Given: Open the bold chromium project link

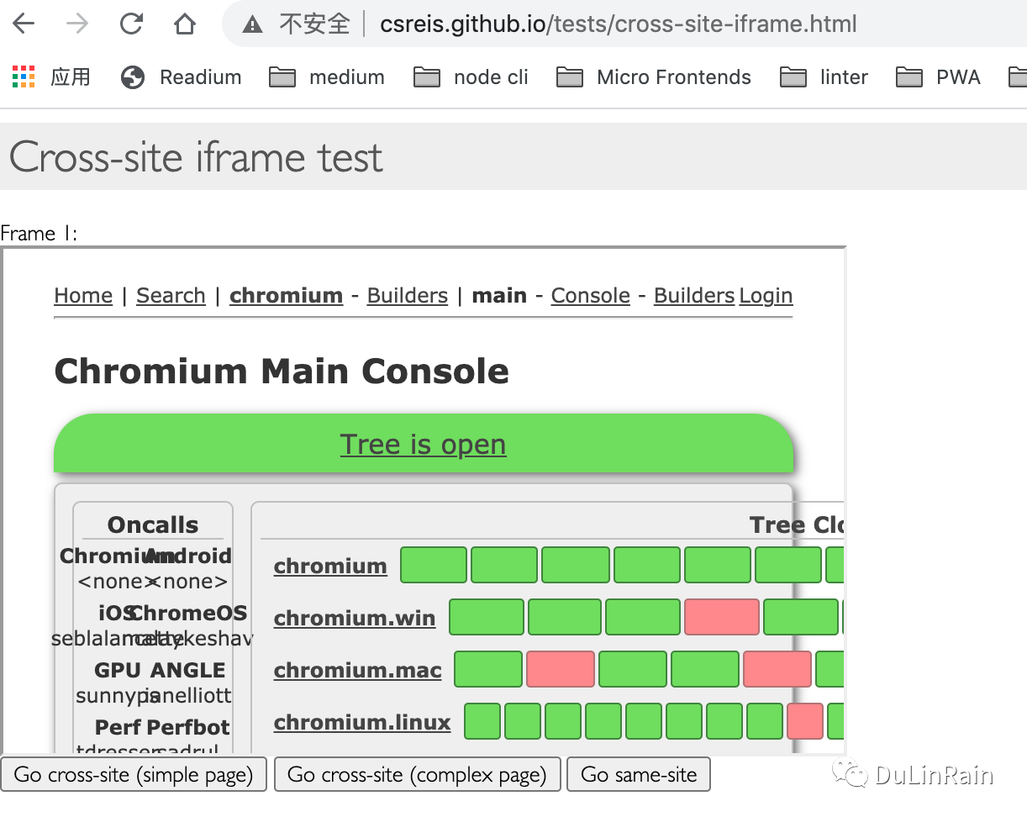Looking at the screenshot, I should (286, 296).
